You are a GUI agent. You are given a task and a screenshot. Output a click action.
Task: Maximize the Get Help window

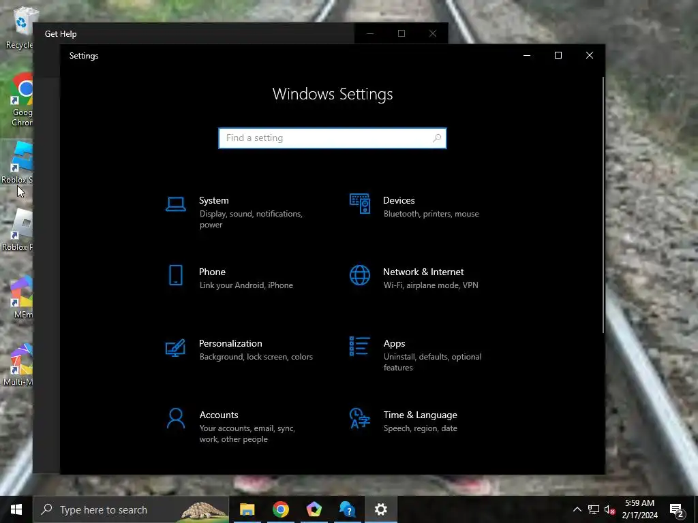click(x=401, y=34)
